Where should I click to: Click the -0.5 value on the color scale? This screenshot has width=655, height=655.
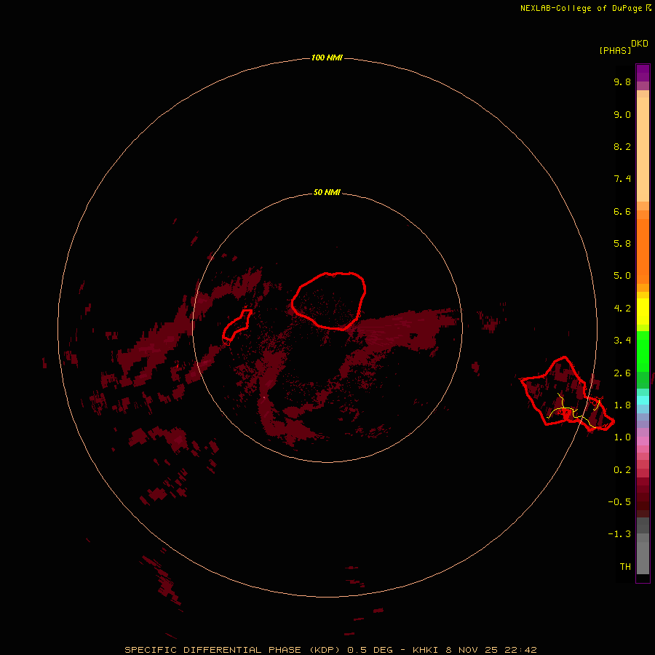[619, 502]
